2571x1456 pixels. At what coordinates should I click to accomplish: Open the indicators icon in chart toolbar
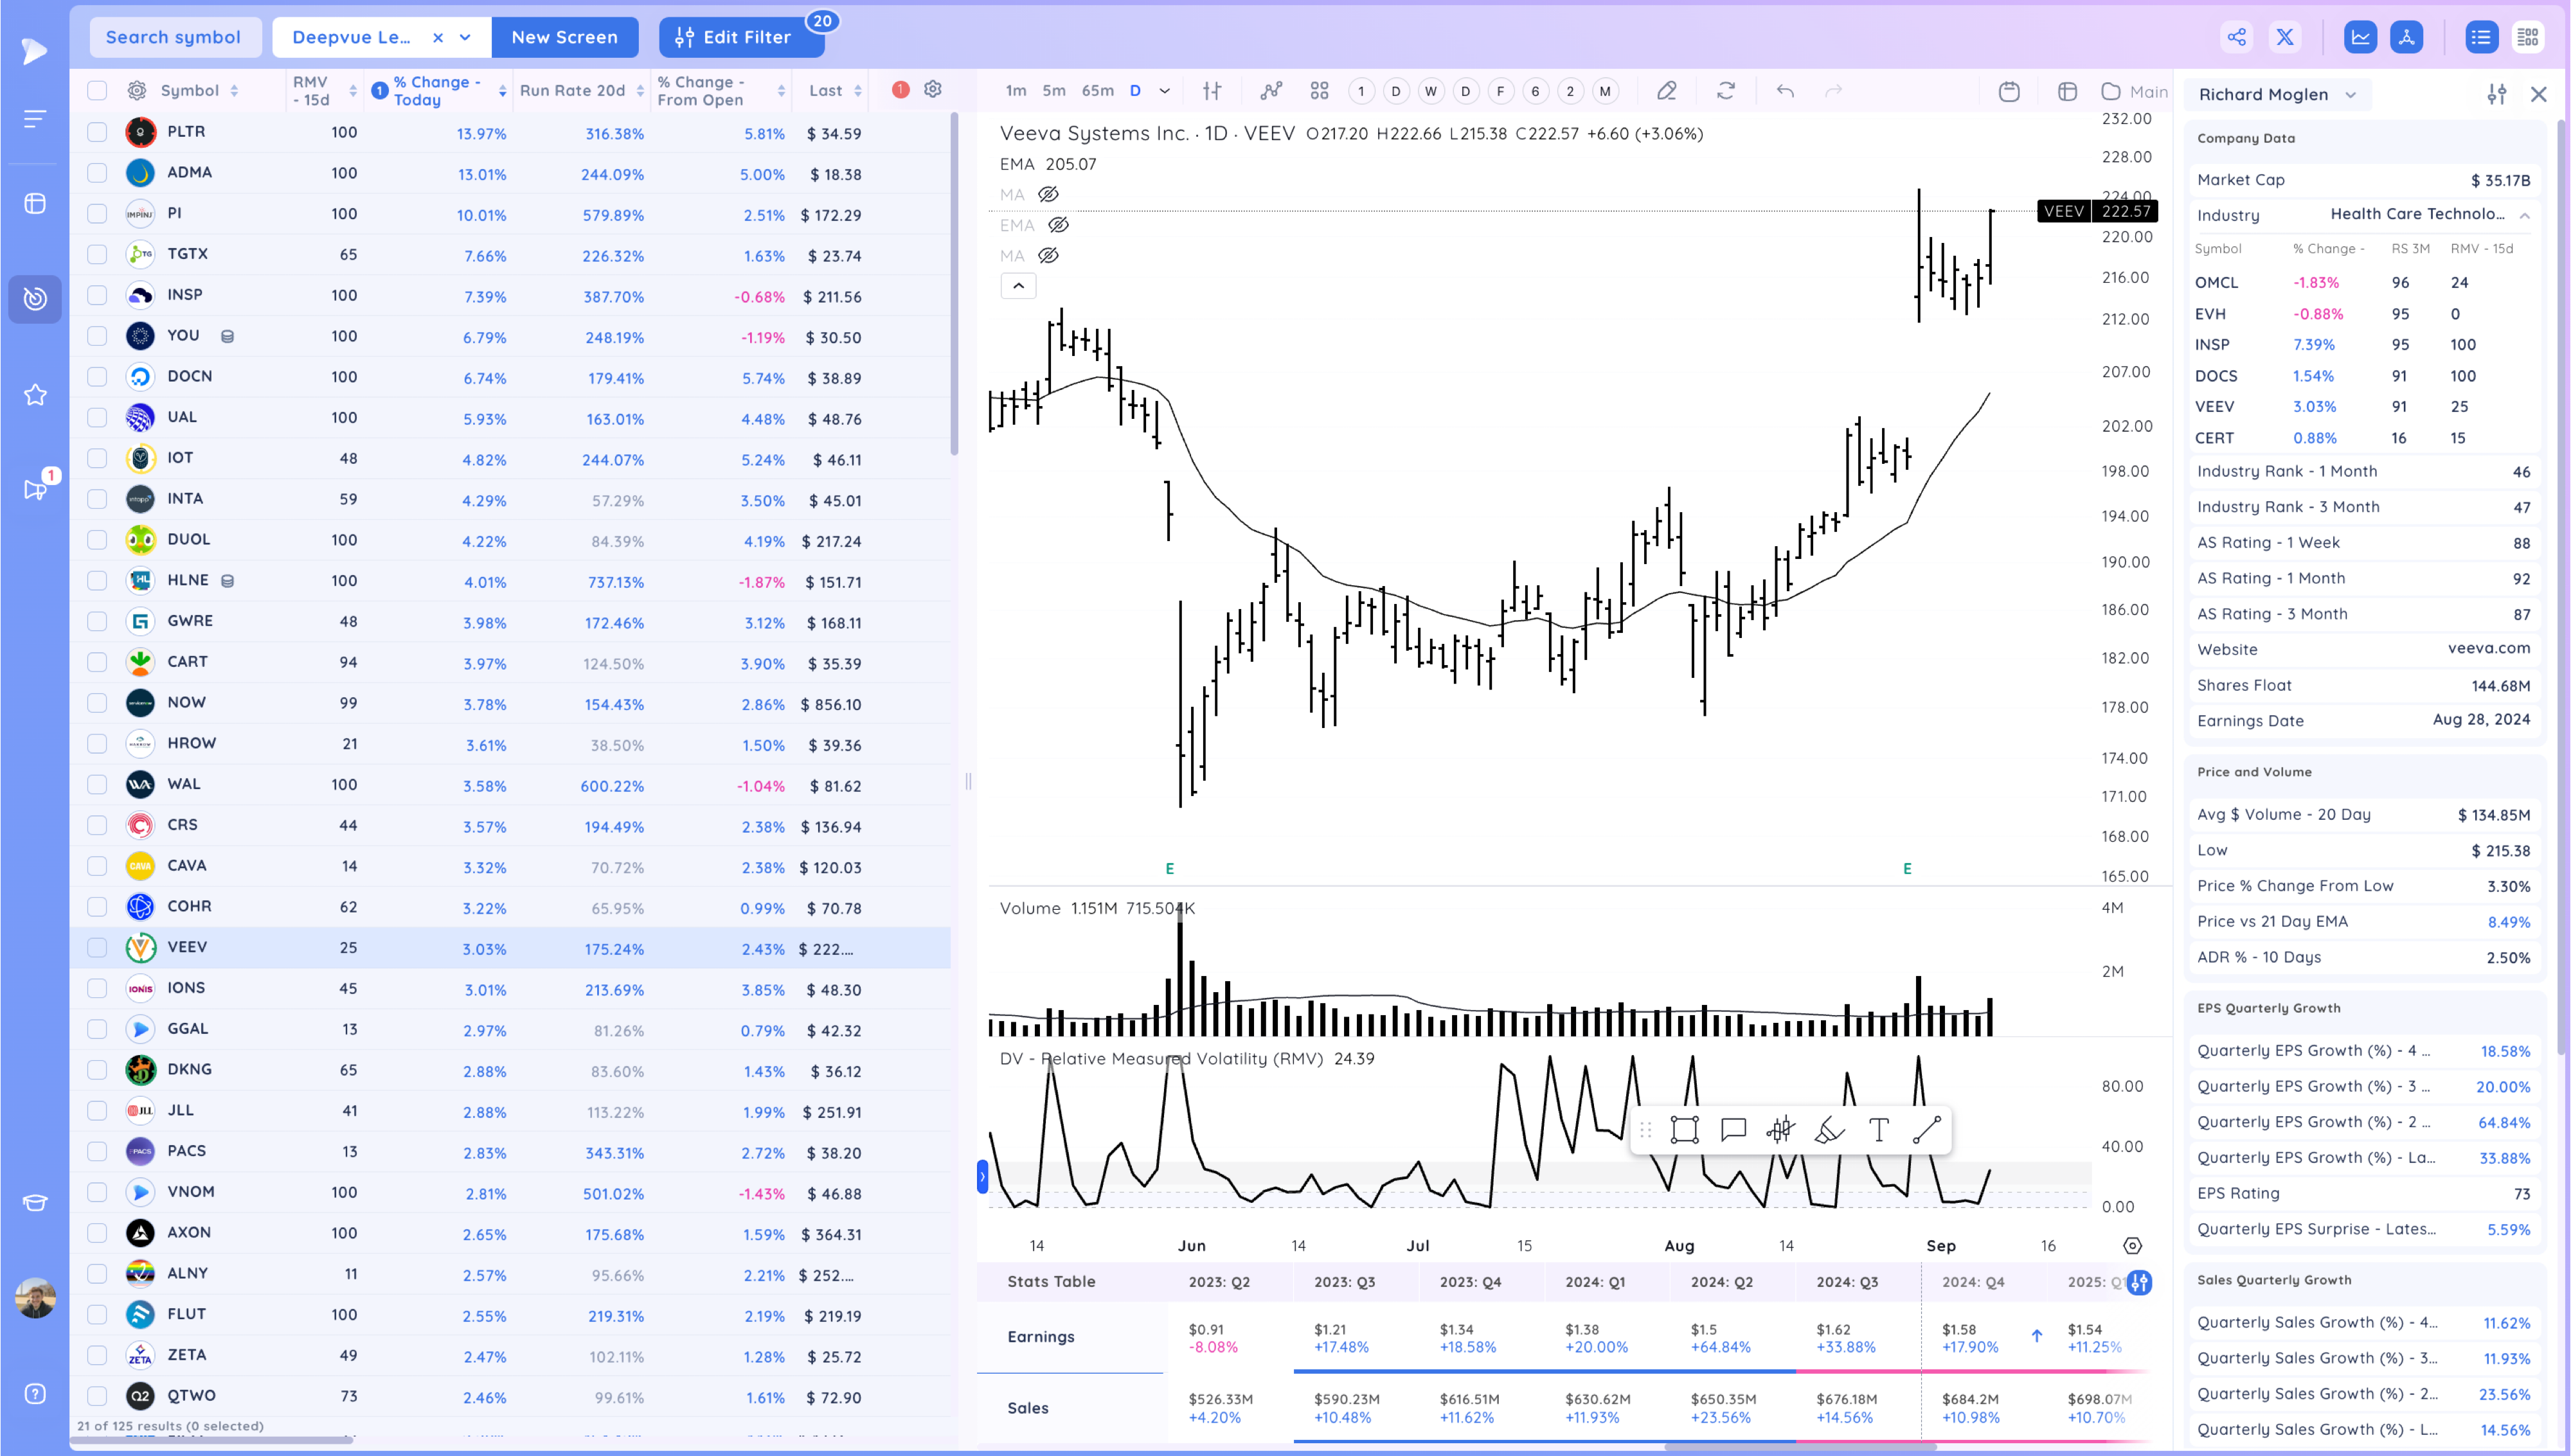[x=1270, y=91]
